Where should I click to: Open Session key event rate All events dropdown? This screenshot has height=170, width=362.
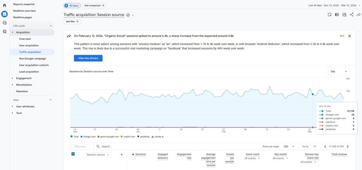(308, 162)
